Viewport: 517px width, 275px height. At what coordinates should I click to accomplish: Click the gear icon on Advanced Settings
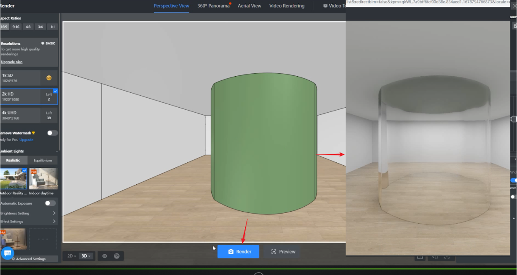tap(14, 259)
